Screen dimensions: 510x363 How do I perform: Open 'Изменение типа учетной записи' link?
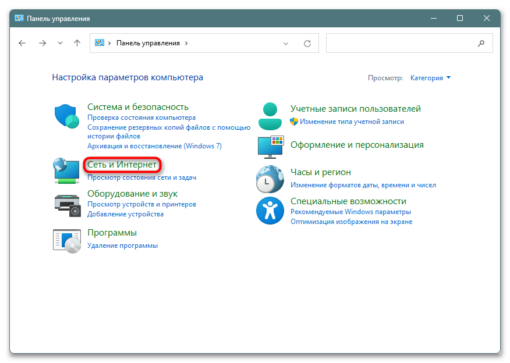(352, 122)
